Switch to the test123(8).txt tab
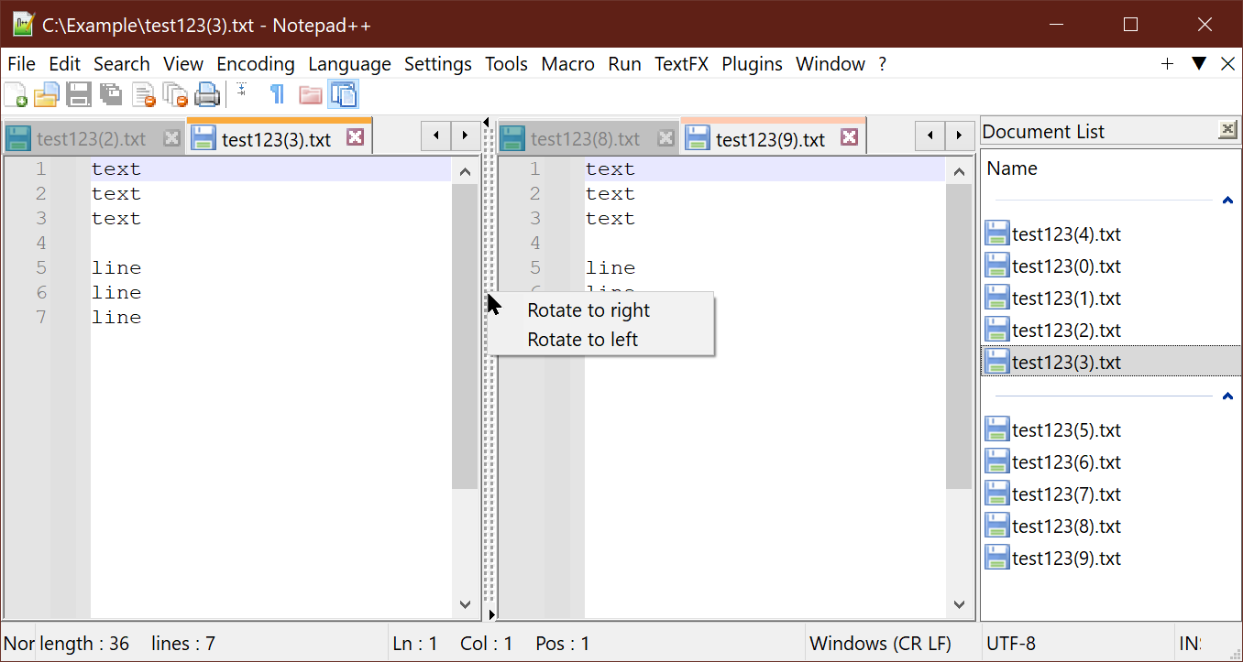This screenshot has height=662, width=1243. click(x=584, y=139)
